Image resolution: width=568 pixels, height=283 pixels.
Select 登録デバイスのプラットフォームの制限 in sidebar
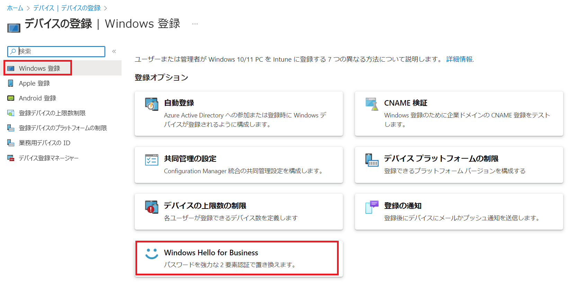62,128
